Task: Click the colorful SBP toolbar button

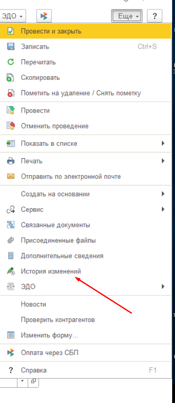Action: (x=44, y=16)
